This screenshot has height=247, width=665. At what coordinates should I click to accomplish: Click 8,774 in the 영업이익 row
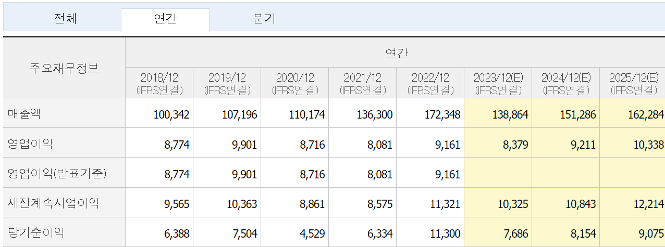click(177, 144)
